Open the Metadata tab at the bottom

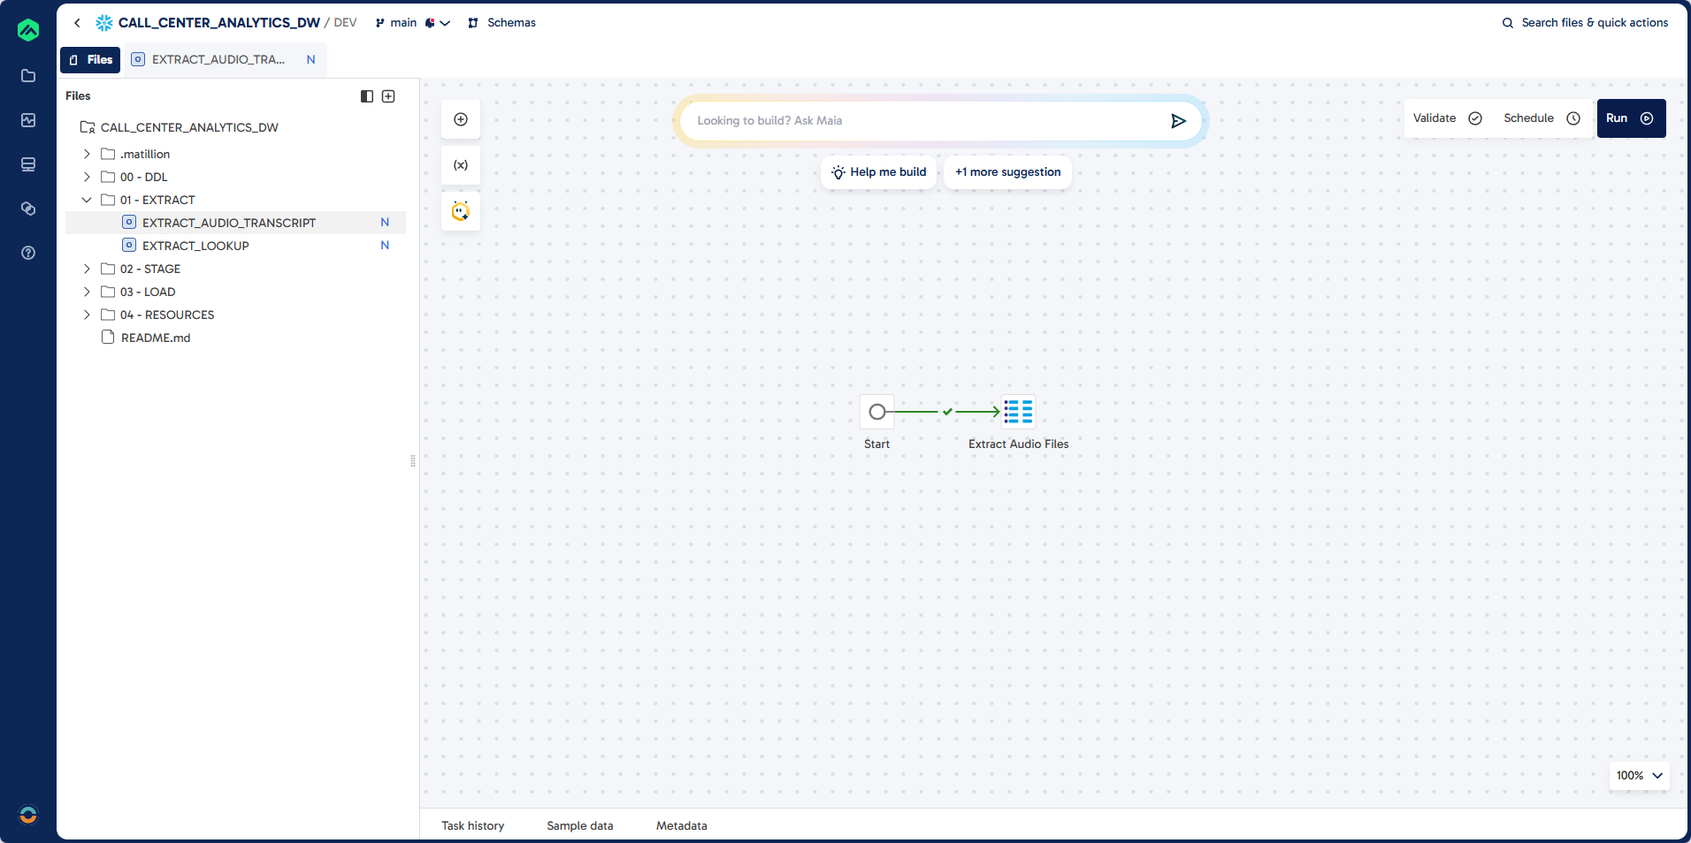(x=680, y=825)
